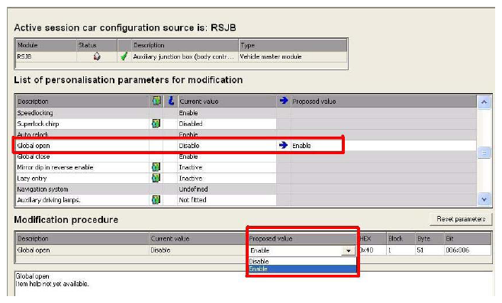Click the parameter list scrollbar thumb

pyautogui.click(x=484, y=153)
